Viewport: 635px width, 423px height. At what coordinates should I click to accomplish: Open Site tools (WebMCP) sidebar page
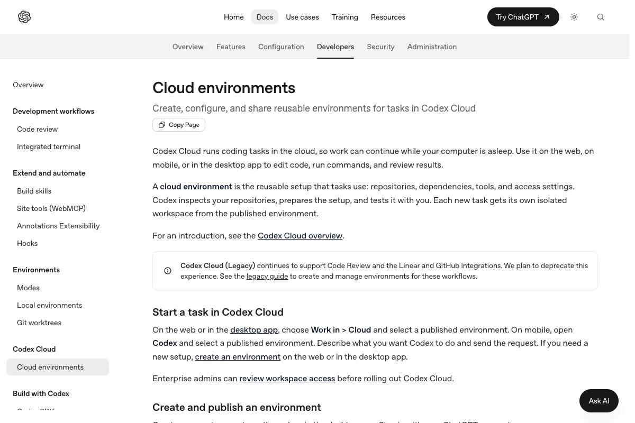click(51, 208)
